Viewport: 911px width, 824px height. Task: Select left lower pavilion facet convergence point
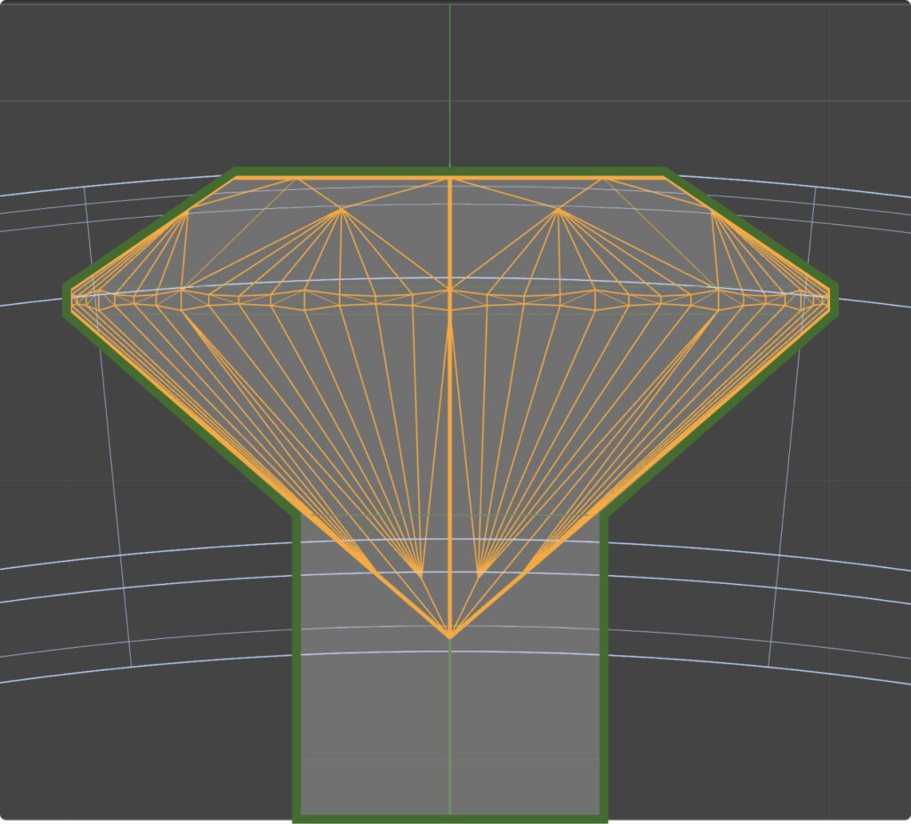pos(420,572)
